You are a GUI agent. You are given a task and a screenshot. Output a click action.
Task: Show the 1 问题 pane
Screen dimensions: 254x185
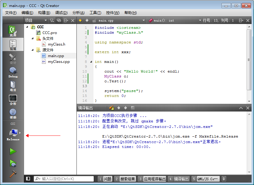tap(105, 179)
